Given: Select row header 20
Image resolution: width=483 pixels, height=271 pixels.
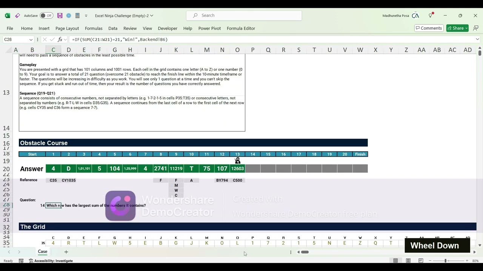Looking at the screenshot, I should pyautogui.click(x=6, y=169).
